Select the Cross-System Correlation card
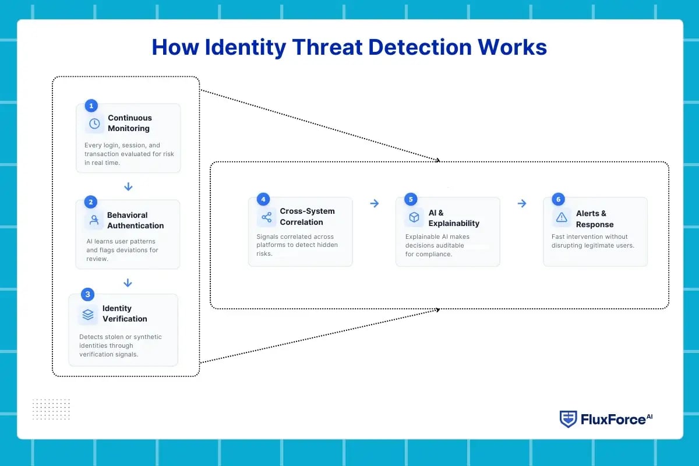Viewport: 699px width, 466px height. coord(301,231)
